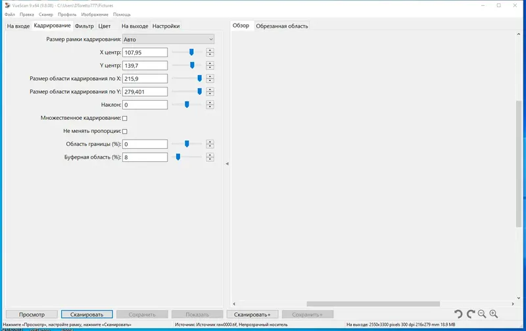Toggle the Не менять пропорции checkbox
526x331 pixels.
tap(125, 131)
